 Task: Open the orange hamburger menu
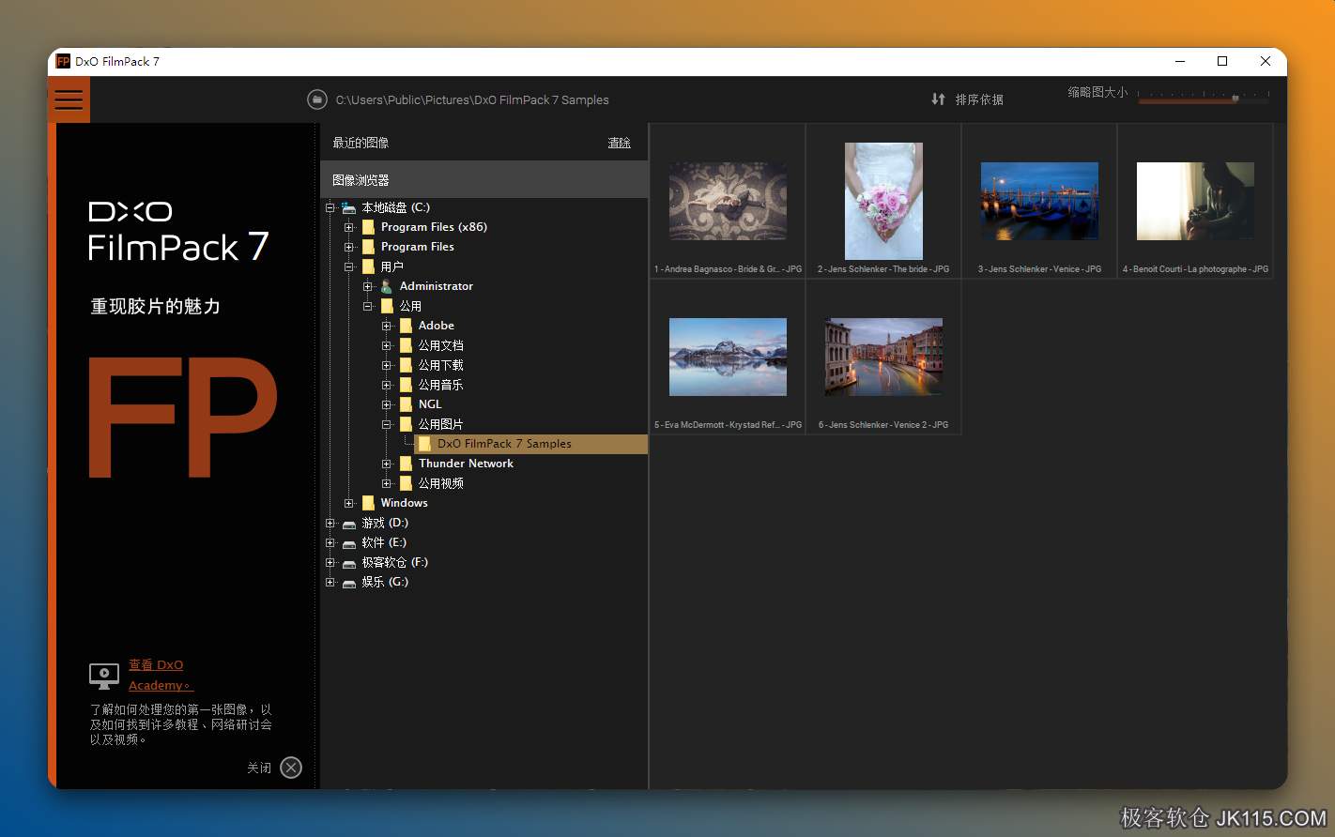[x=69, y=99]
